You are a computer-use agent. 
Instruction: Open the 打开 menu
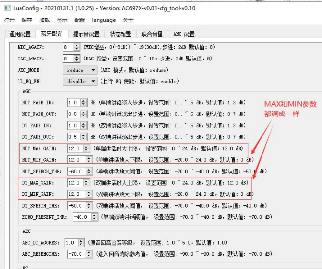click(9, 20)
